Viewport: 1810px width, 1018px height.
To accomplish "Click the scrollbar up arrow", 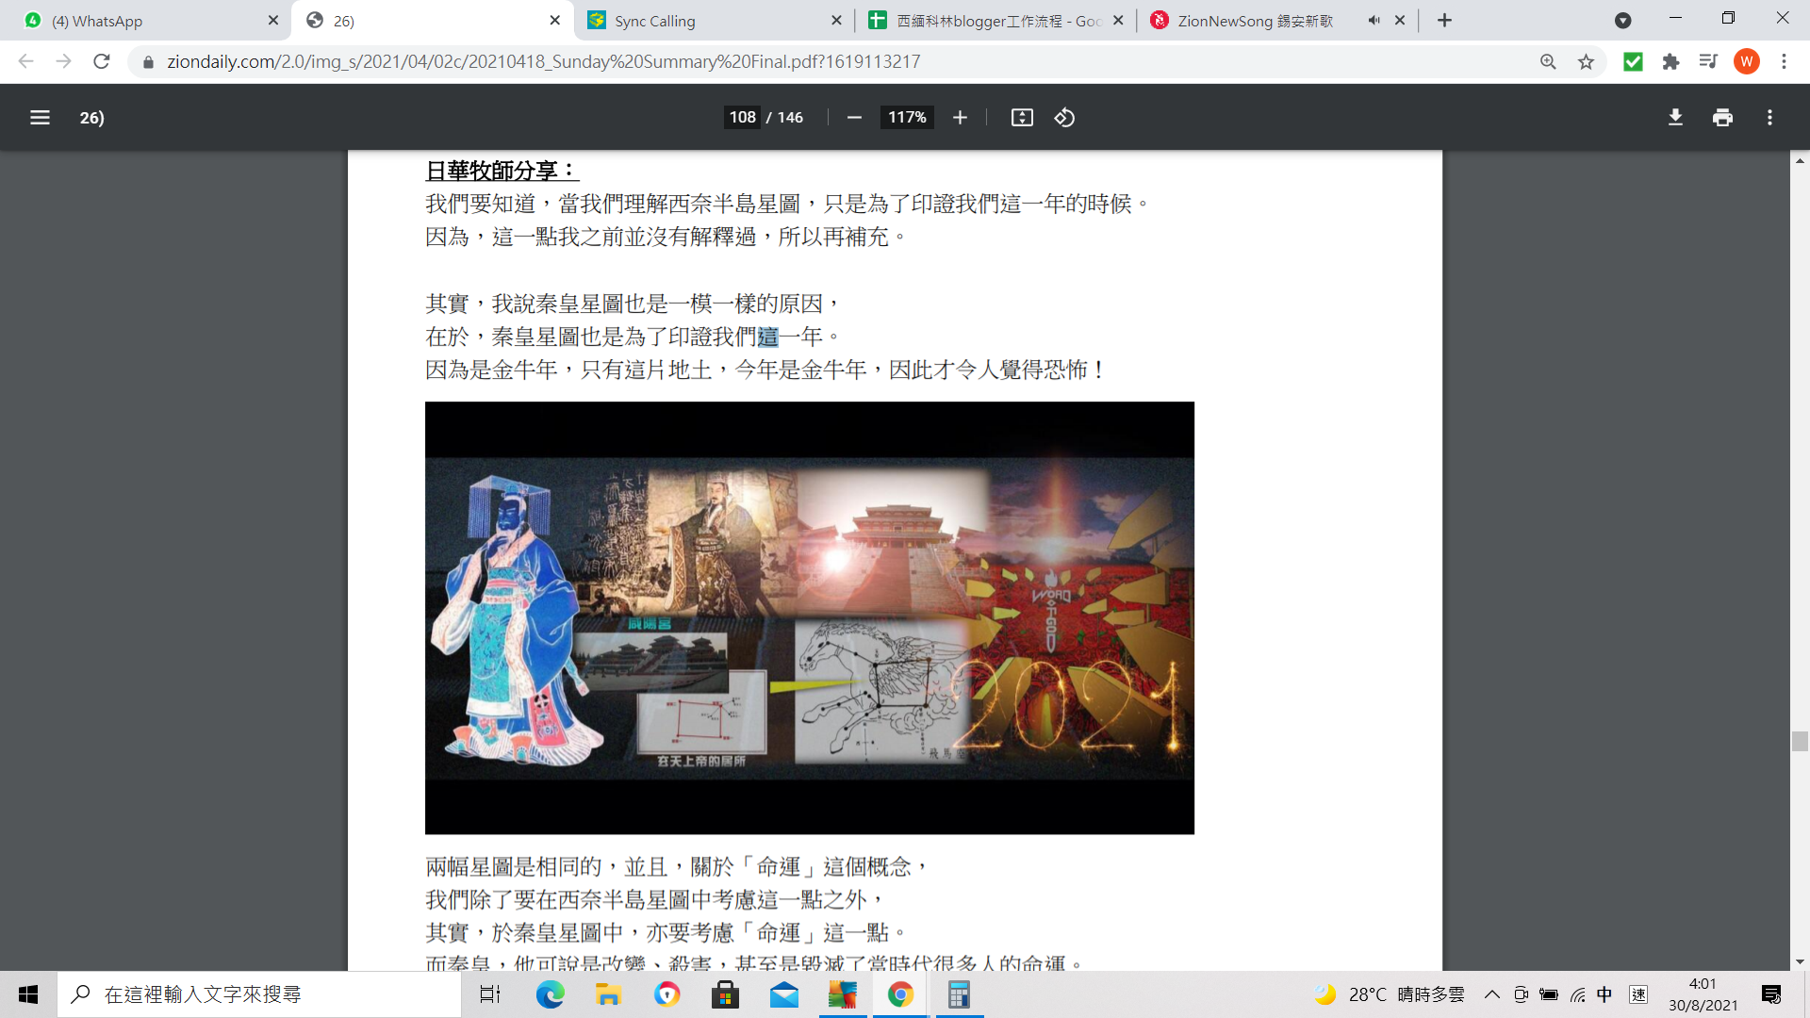I will (x=1800, y=161).
